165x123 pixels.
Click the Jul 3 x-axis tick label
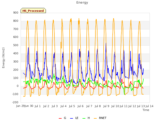55,106
